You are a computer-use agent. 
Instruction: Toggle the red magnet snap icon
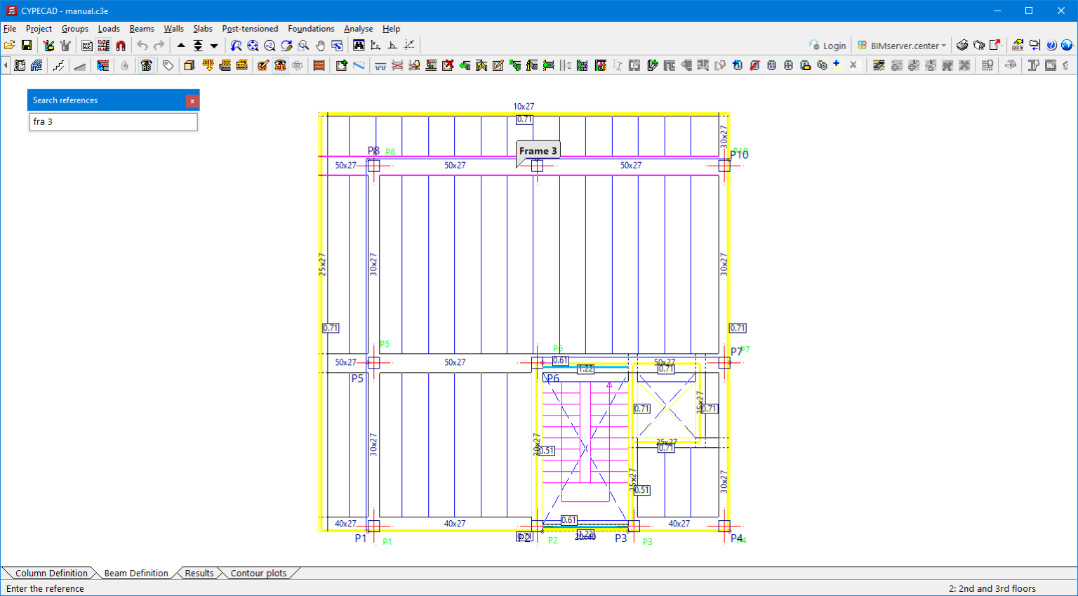121,46
